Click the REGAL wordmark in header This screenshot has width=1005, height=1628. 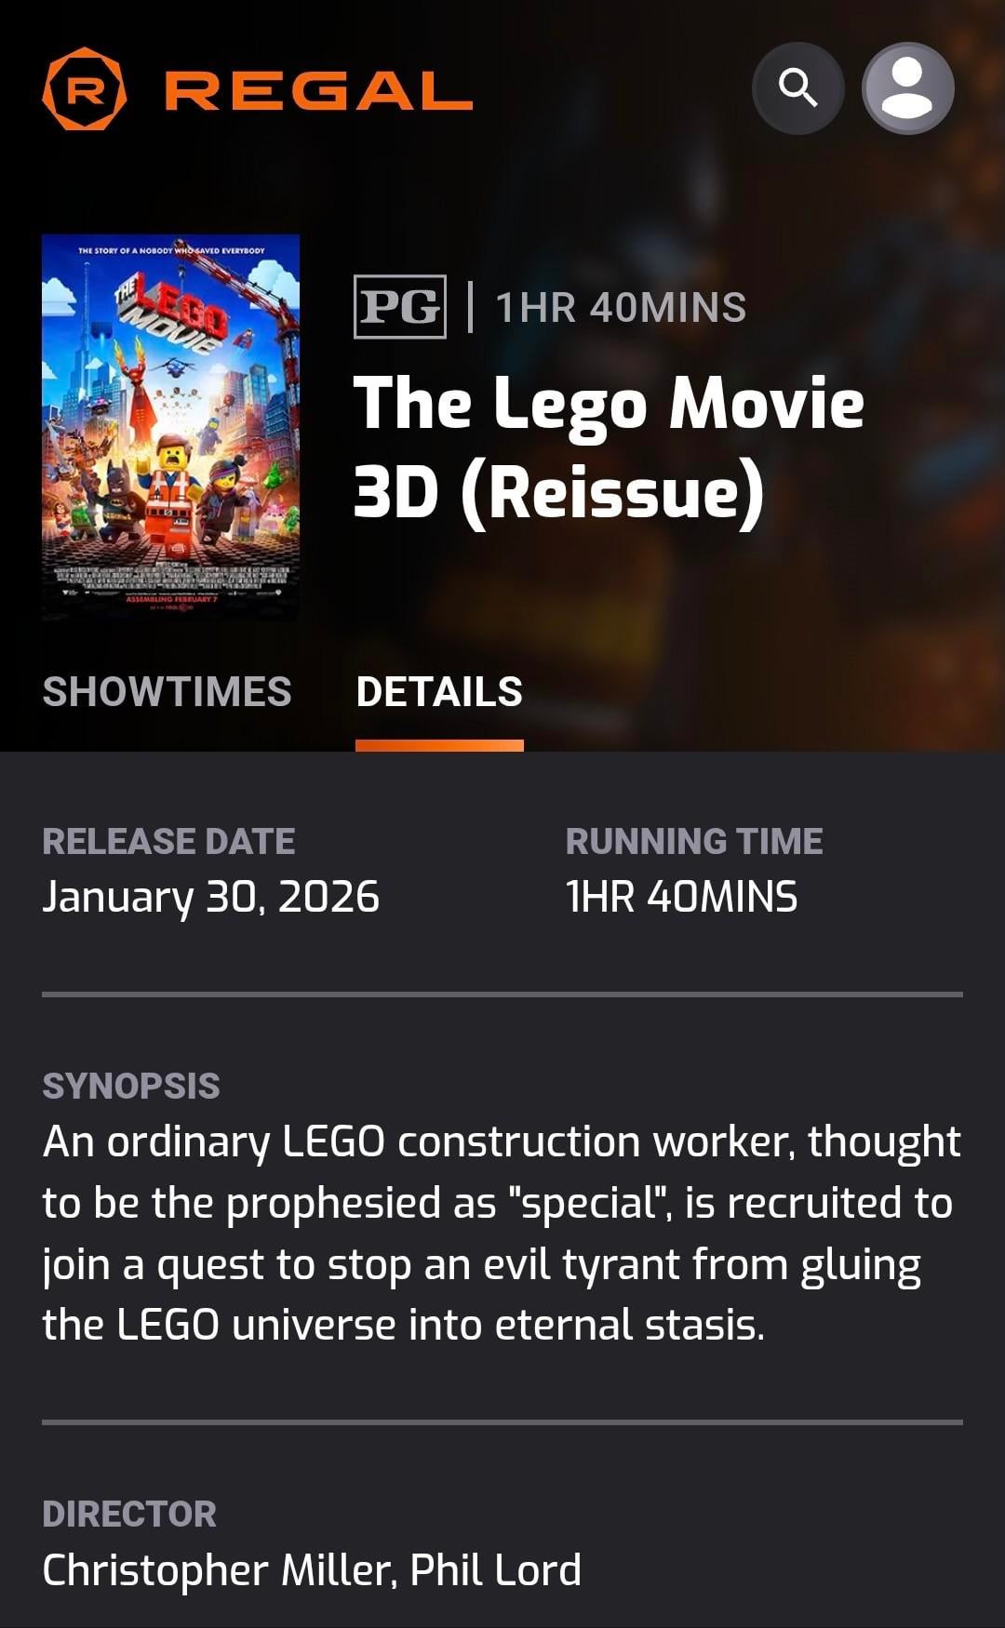tap(318, 91)
